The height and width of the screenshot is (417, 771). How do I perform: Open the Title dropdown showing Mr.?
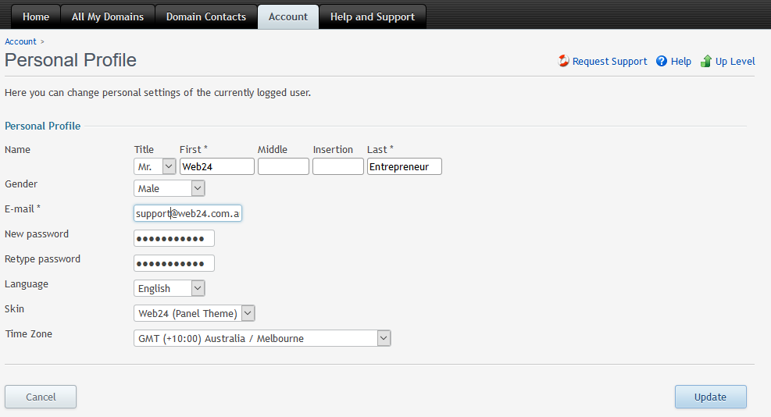155,166
